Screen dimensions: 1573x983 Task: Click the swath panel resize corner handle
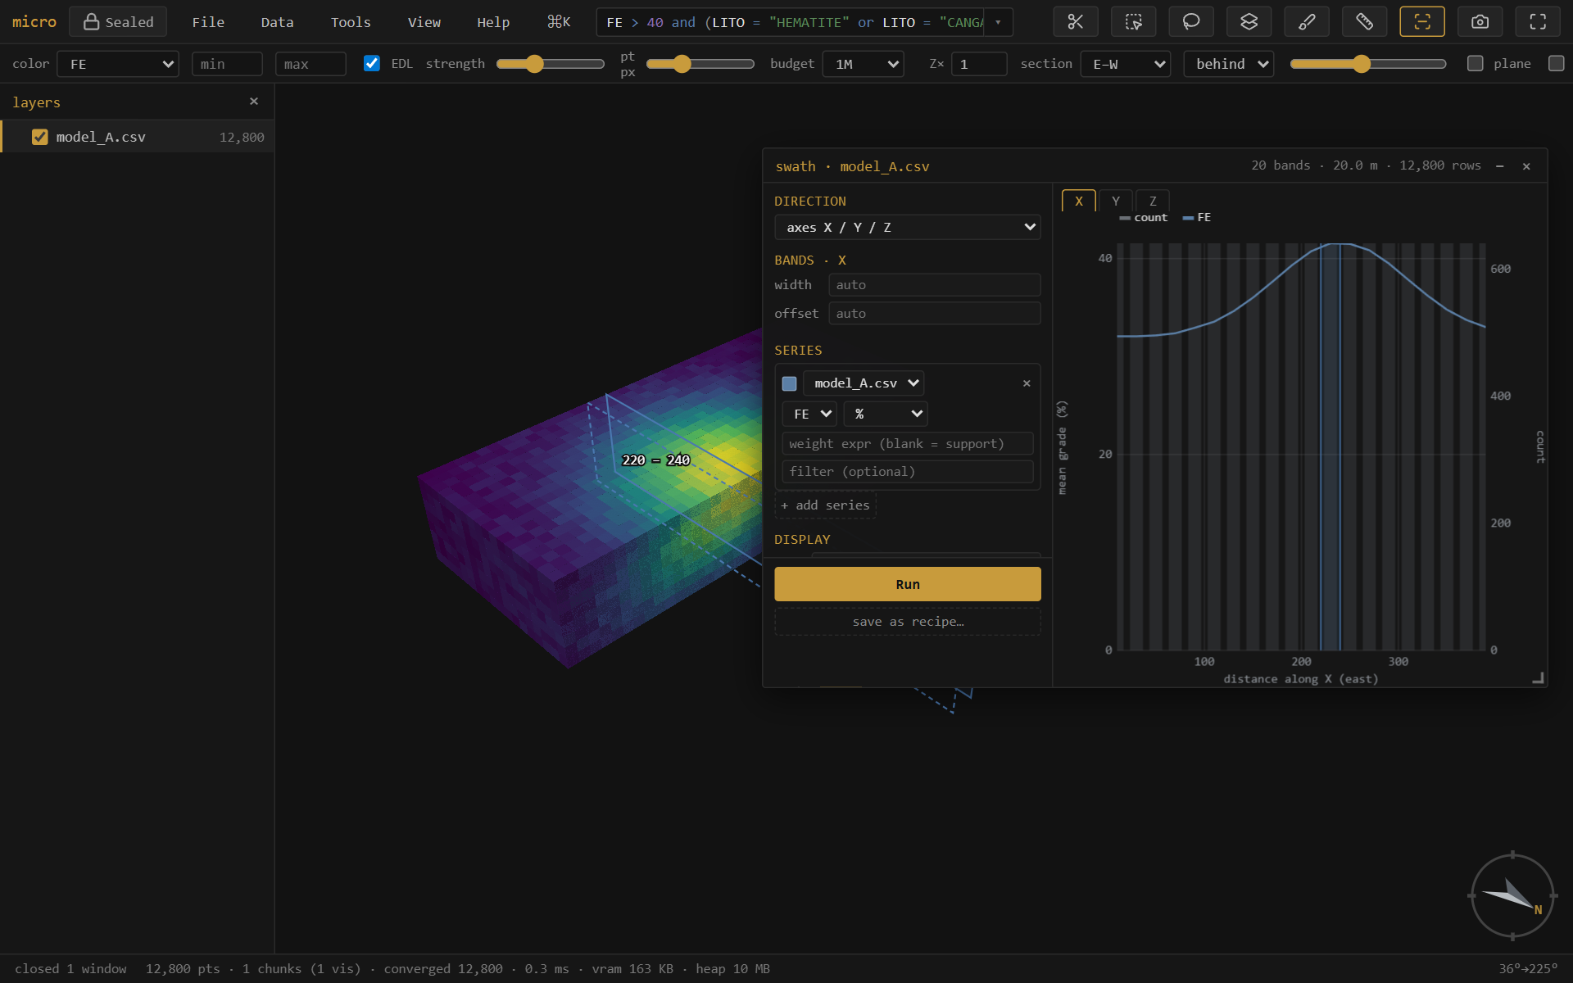click(1539, 678)
